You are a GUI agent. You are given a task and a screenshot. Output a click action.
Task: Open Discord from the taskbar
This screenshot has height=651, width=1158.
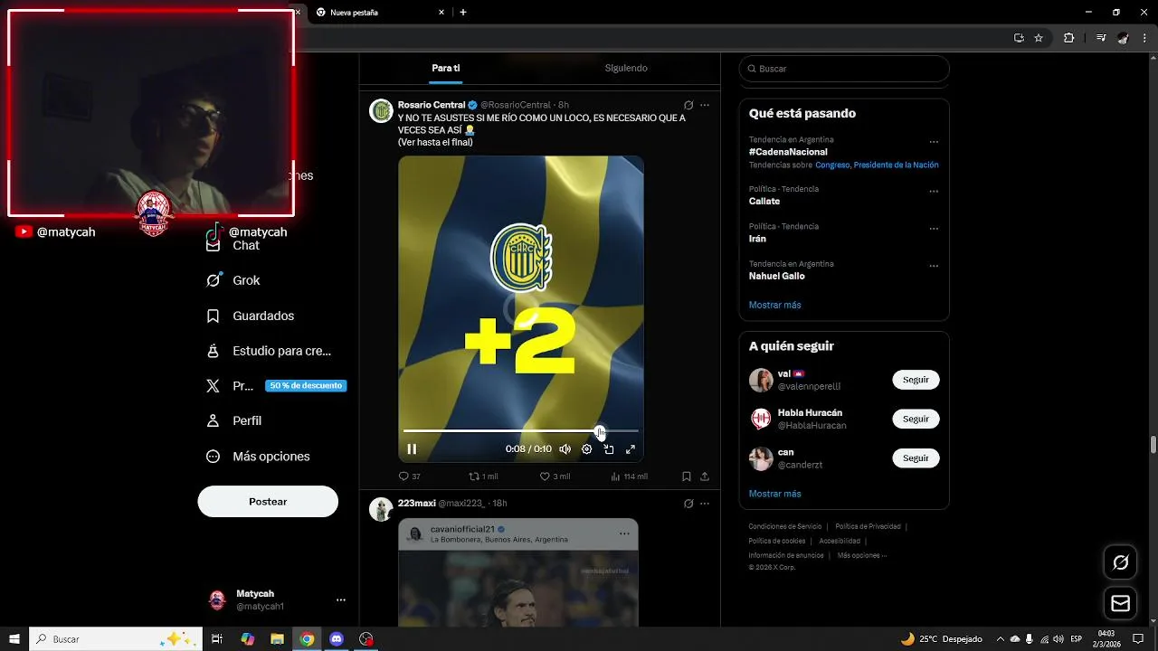(337, 639)
